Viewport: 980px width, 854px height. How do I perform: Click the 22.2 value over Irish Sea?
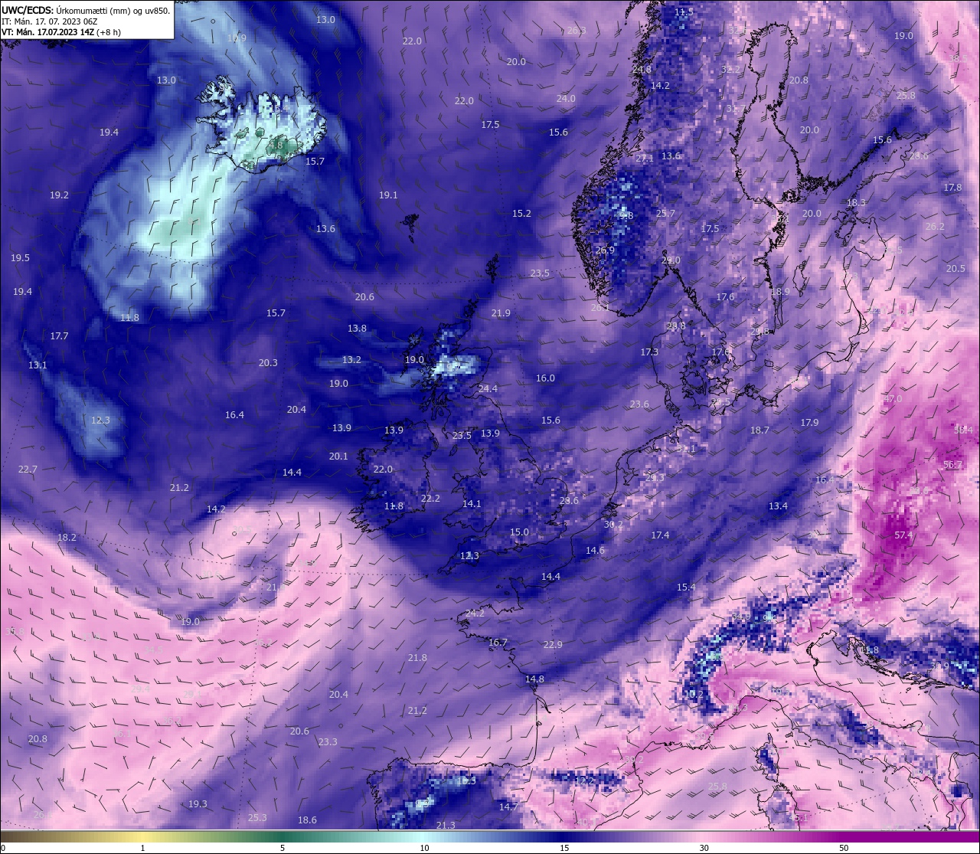click(430, 499)
